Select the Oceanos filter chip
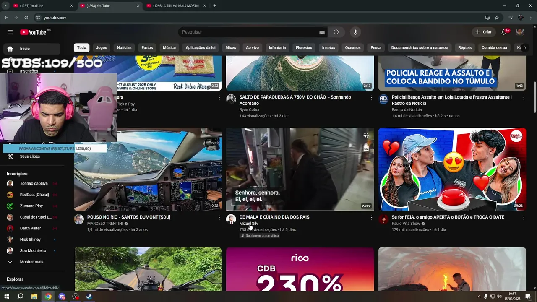 click(353, 48)
